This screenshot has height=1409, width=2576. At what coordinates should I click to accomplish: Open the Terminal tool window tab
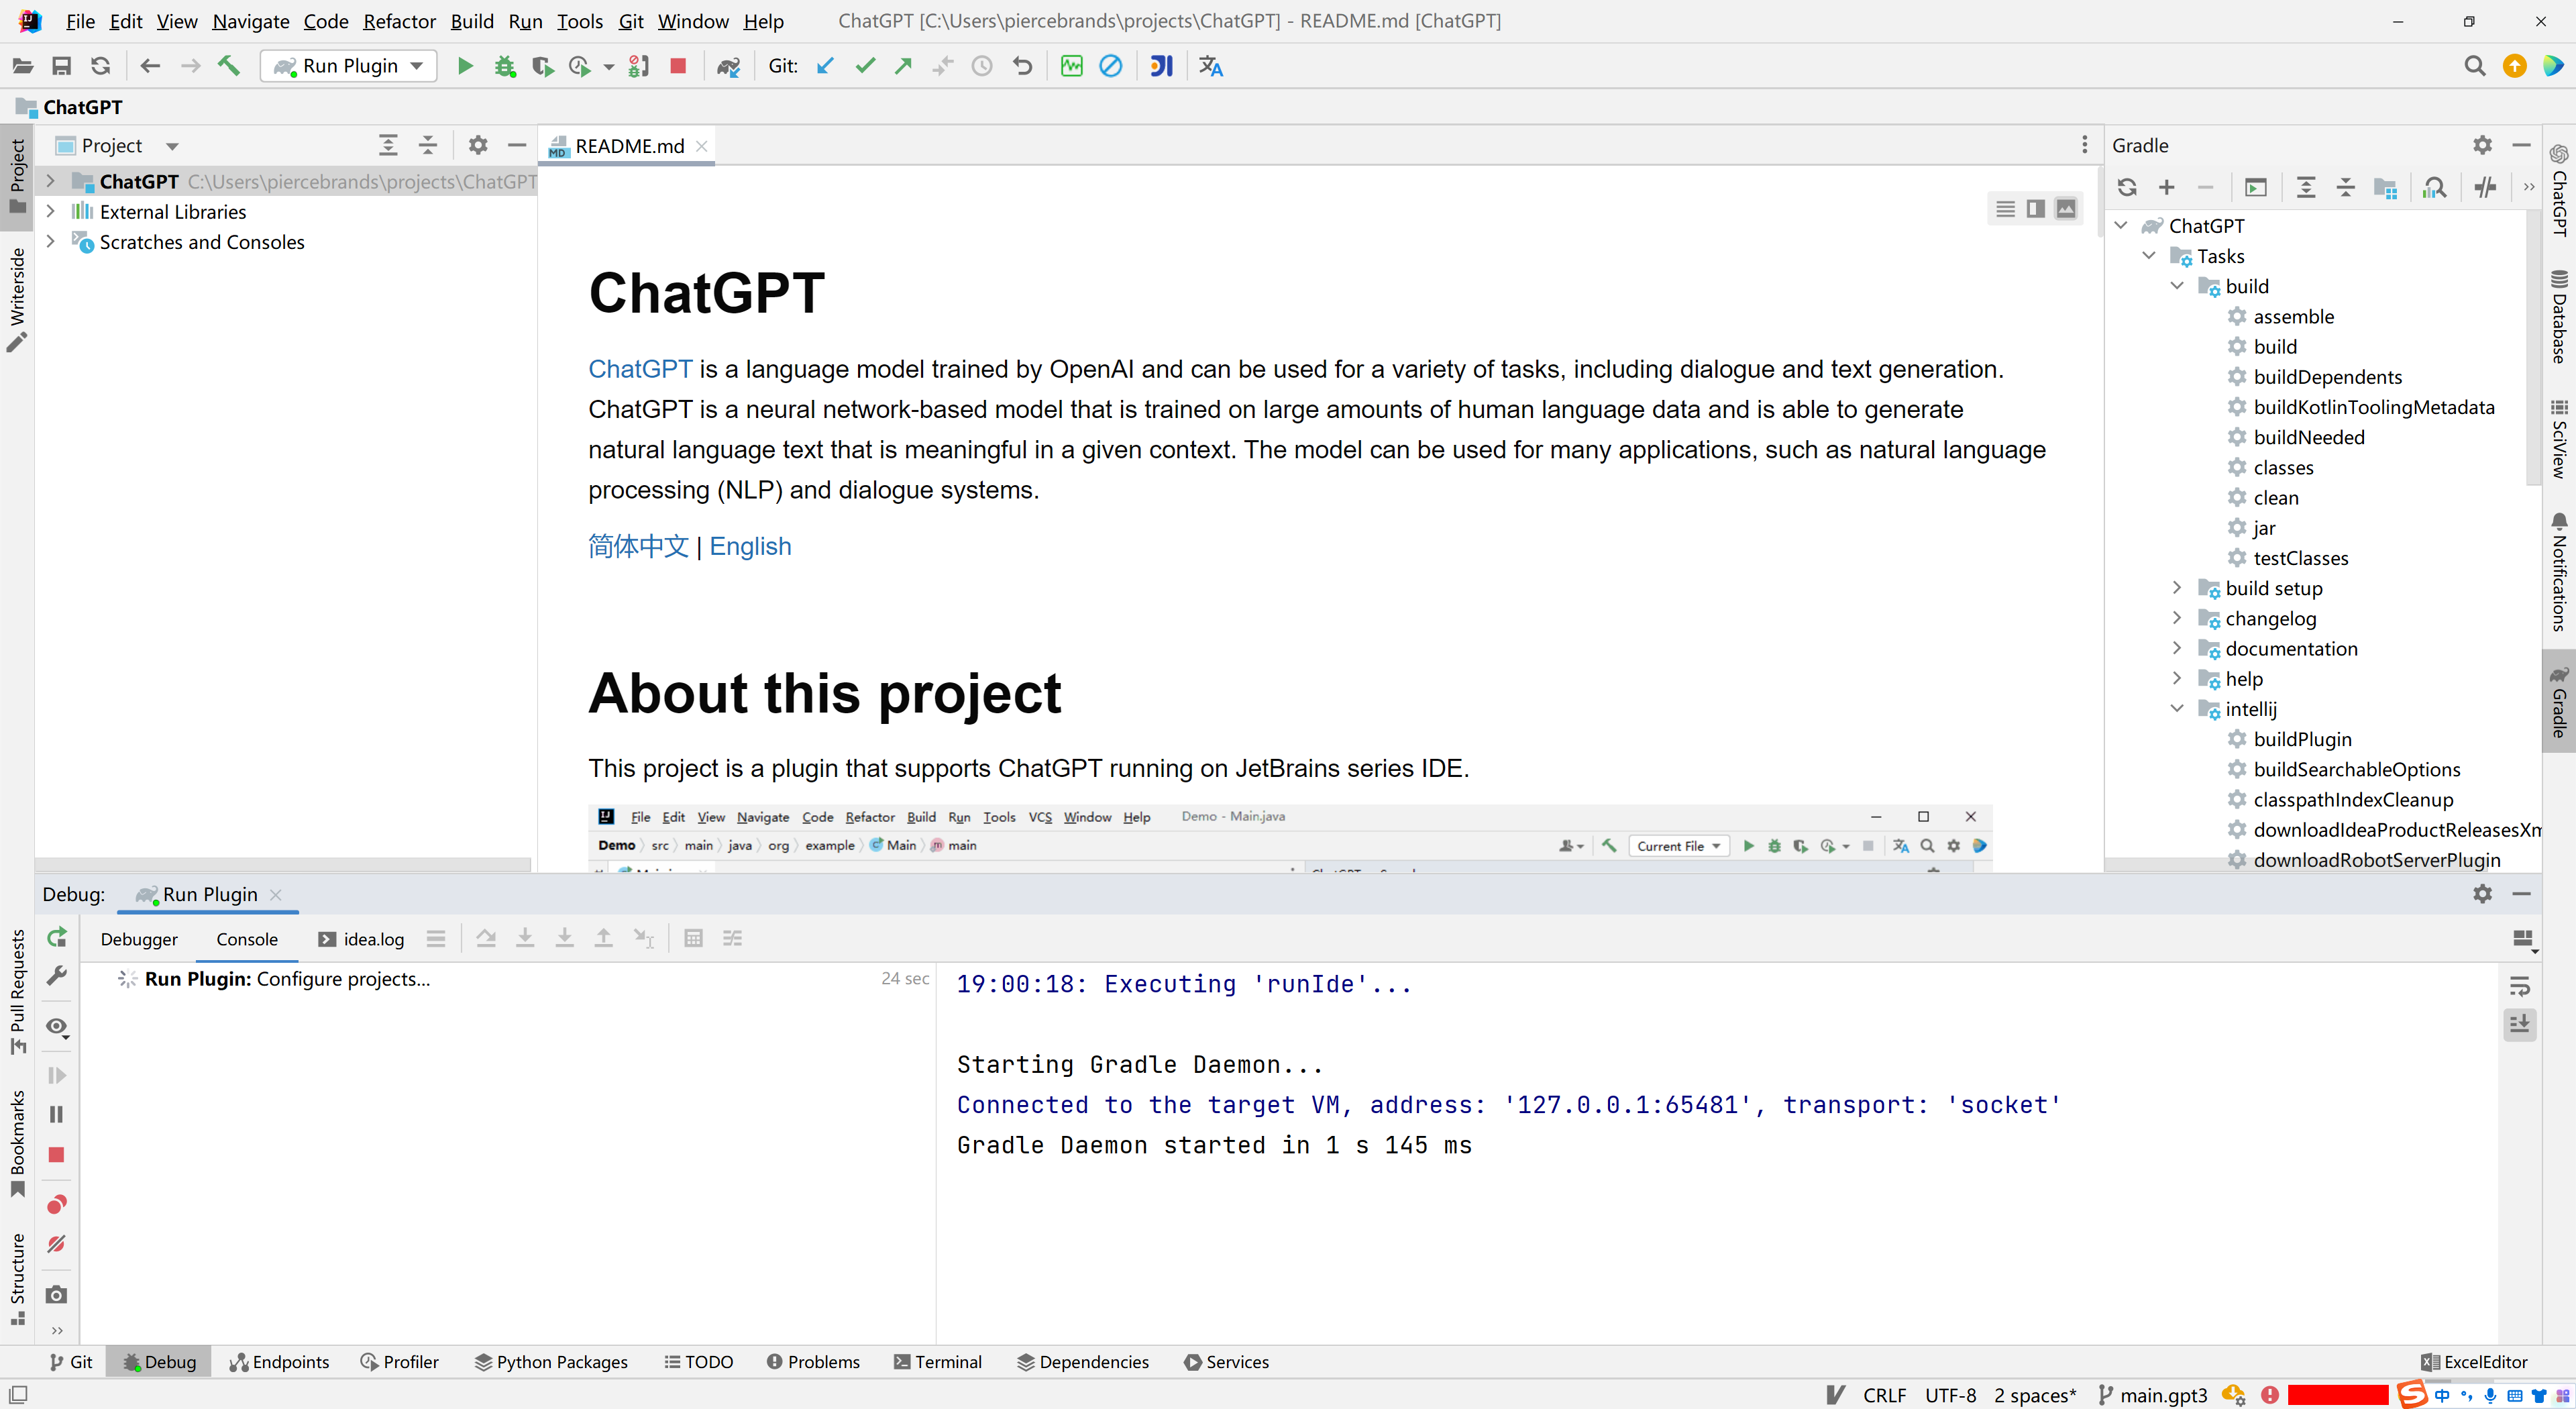938,1362
